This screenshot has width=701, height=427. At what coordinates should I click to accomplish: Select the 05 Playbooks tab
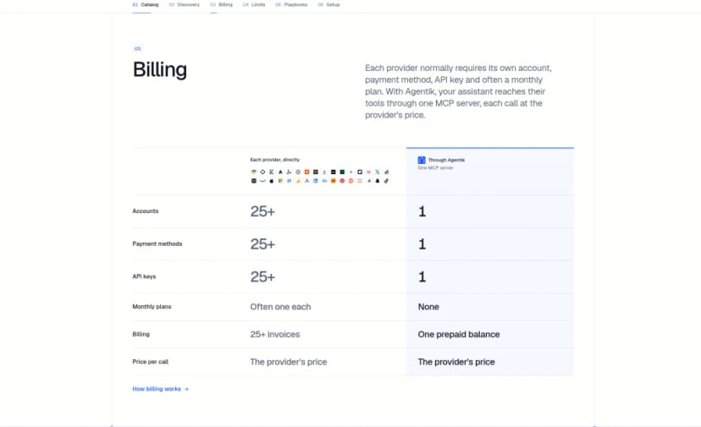pos(291,4)
